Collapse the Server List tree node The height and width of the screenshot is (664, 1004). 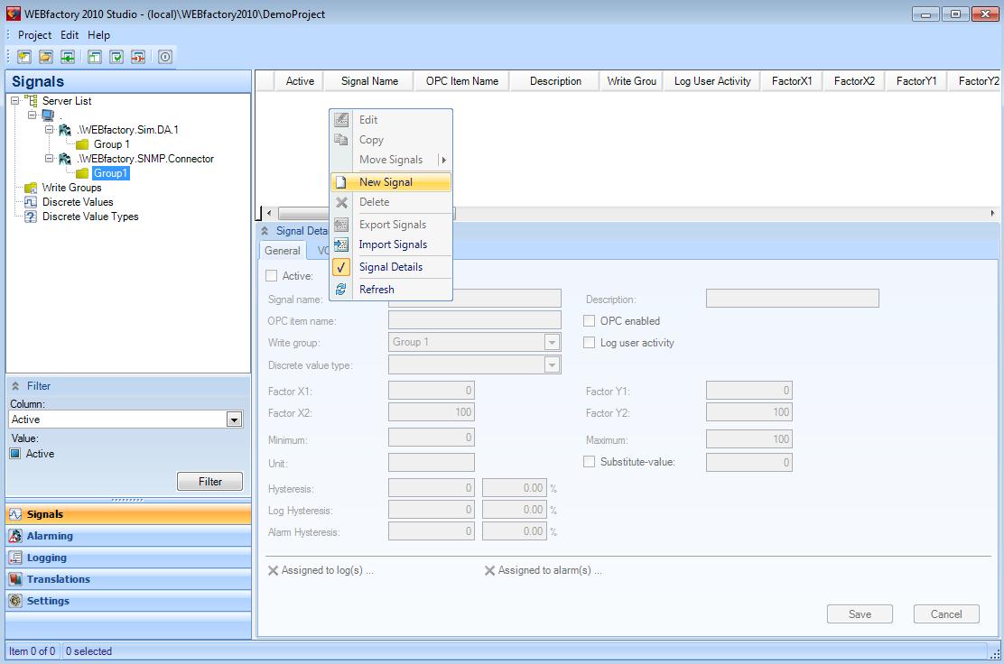point(15,101)
